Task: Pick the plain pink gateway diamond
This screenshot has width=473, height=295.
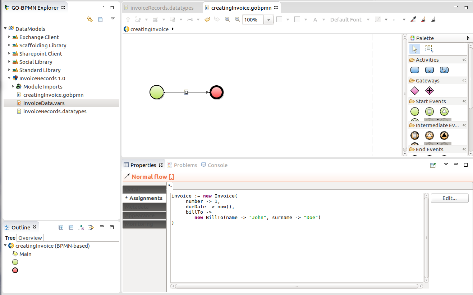Action: [x=415, y=91]
